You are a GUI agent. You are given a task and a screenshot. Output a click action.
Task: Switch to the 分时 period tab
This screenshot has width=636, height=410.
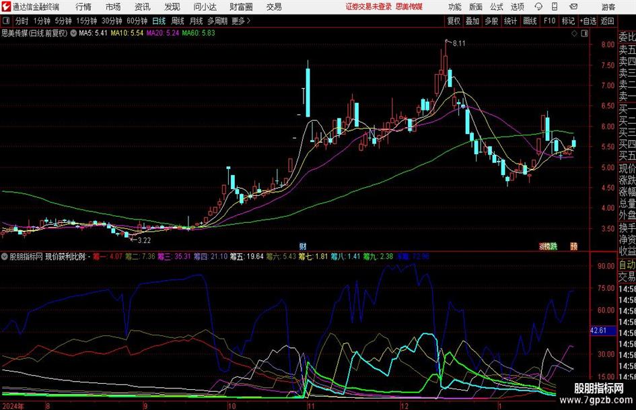click(x=22, y=21)
